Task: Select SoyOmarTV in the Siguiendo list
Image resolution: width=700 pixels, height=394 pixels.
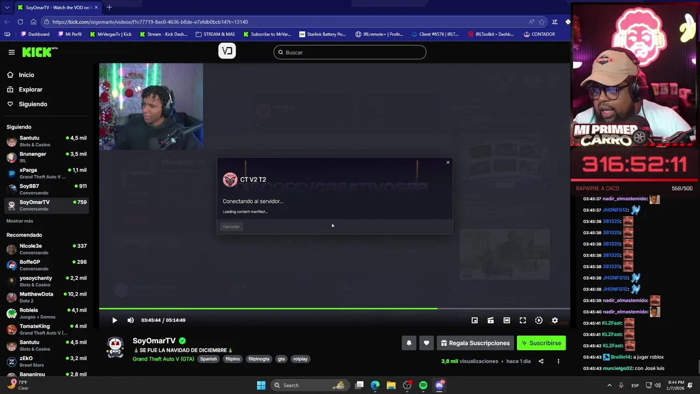Action: 47,205
